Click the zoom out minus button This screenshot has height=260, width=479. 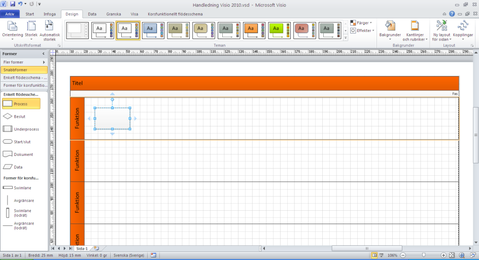pos(403,255)
